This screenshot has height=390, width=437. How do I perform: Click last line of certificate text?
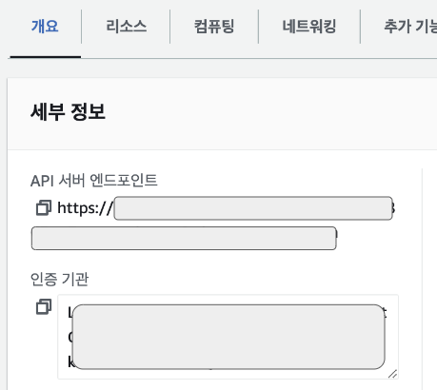228,362
